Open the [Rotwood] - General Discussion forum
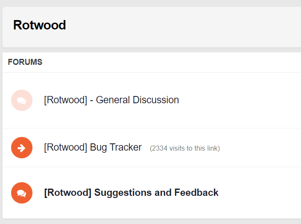The height and width of the screenshot is (224, 301). coord(111,100)
